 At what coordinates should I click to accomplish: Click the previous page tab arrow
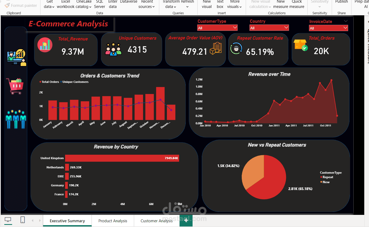[33, 220]
